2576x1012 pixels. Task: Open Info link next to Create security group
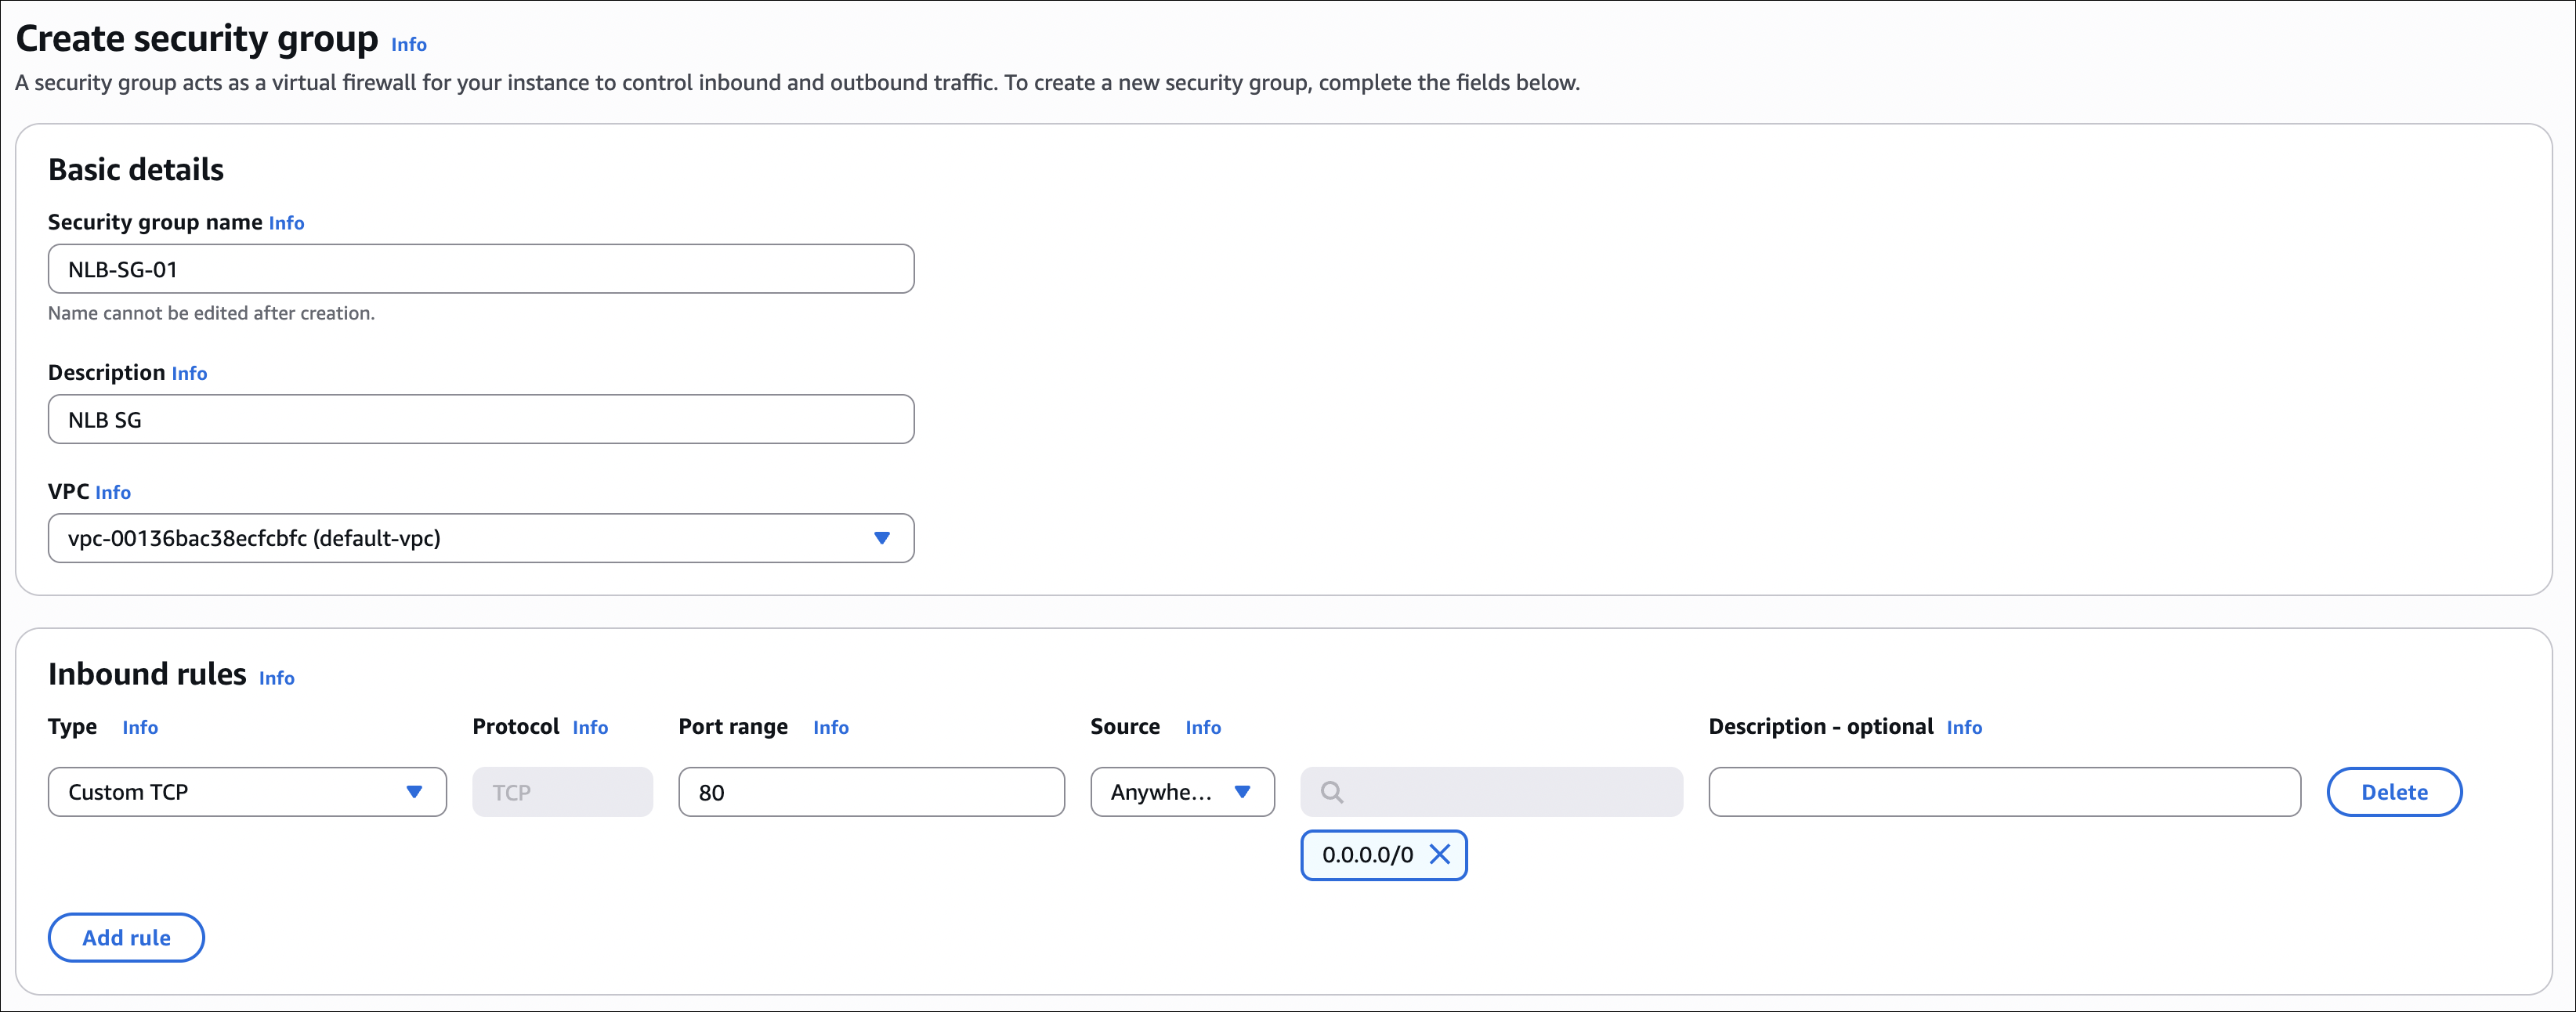pyautogui.click(x=408, y=45)
